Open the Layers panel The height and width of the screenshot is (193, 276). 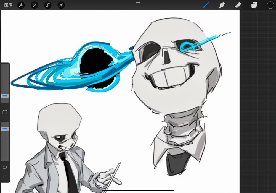point(254,5)
